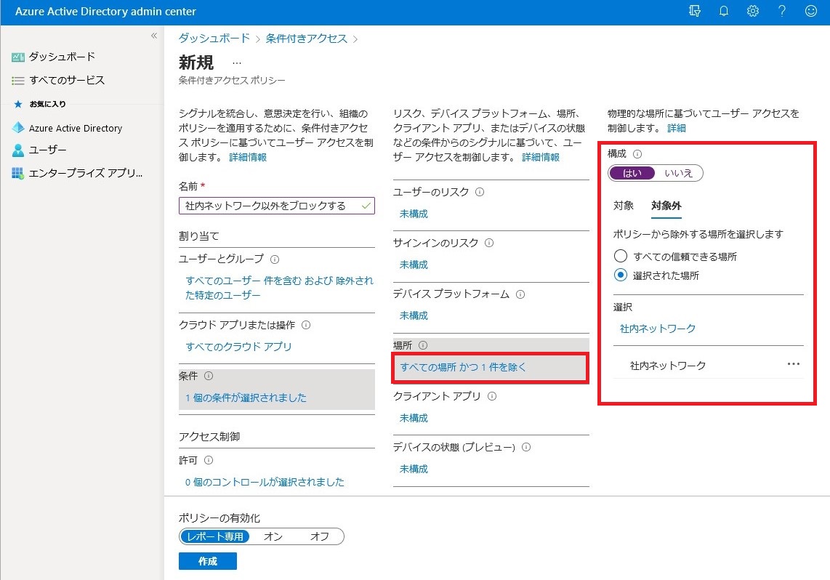Switch to the 対象 tab
Viewport: 830px width, 580px height.
pyautogui.click(x=624, y=206)
